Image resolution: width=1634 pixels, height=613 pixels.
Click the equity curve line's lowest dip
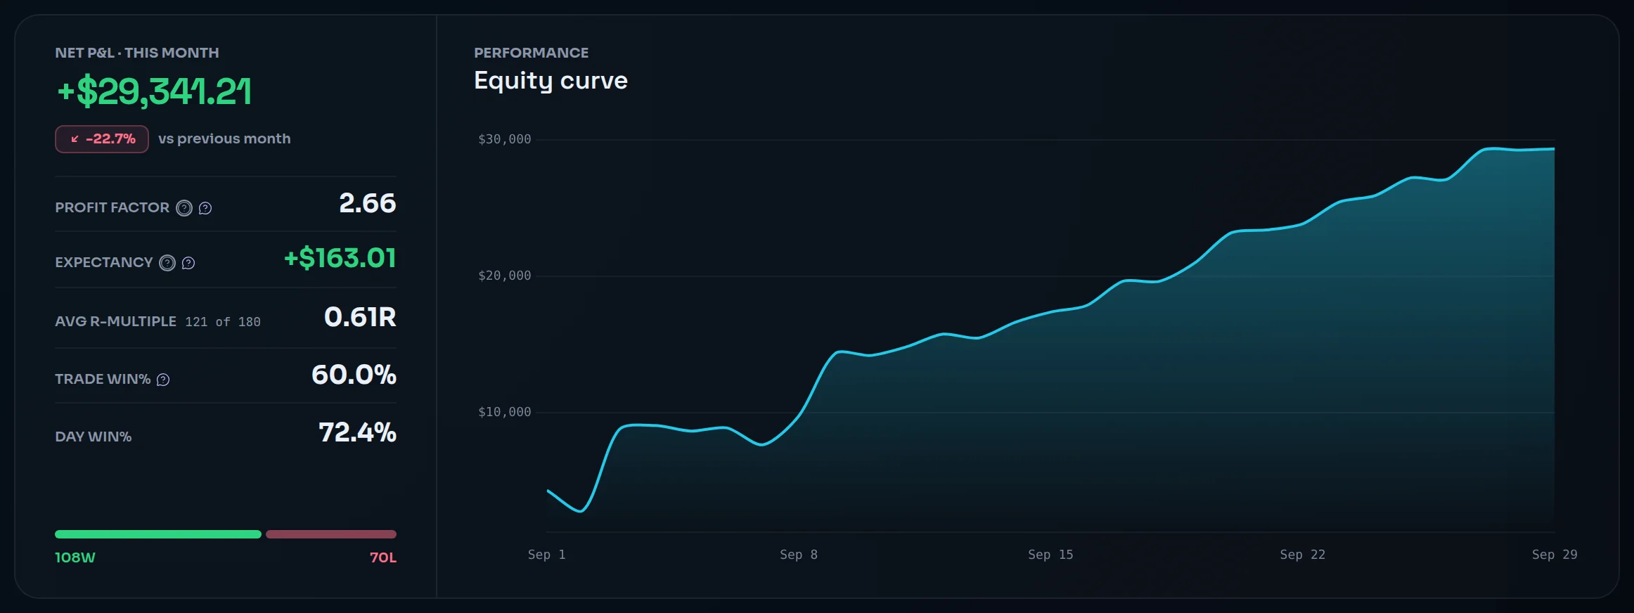581,511
